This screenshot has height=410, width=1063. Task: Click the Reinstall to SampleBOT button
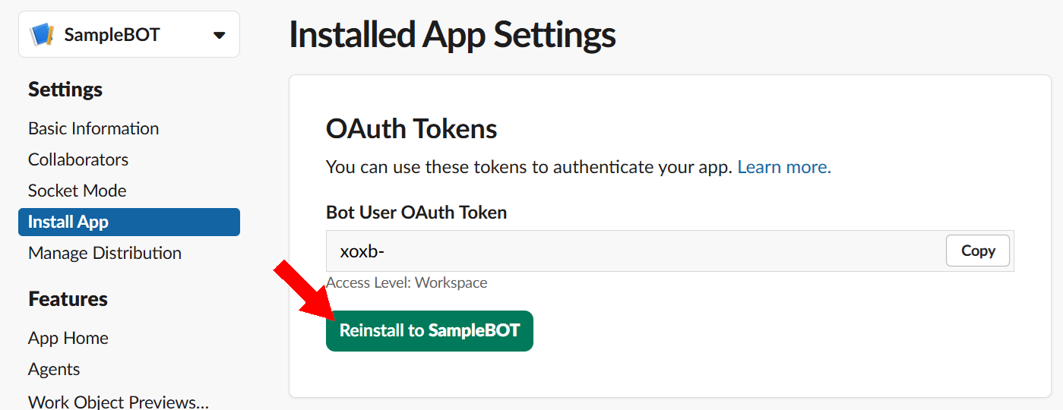click(429, 331)
